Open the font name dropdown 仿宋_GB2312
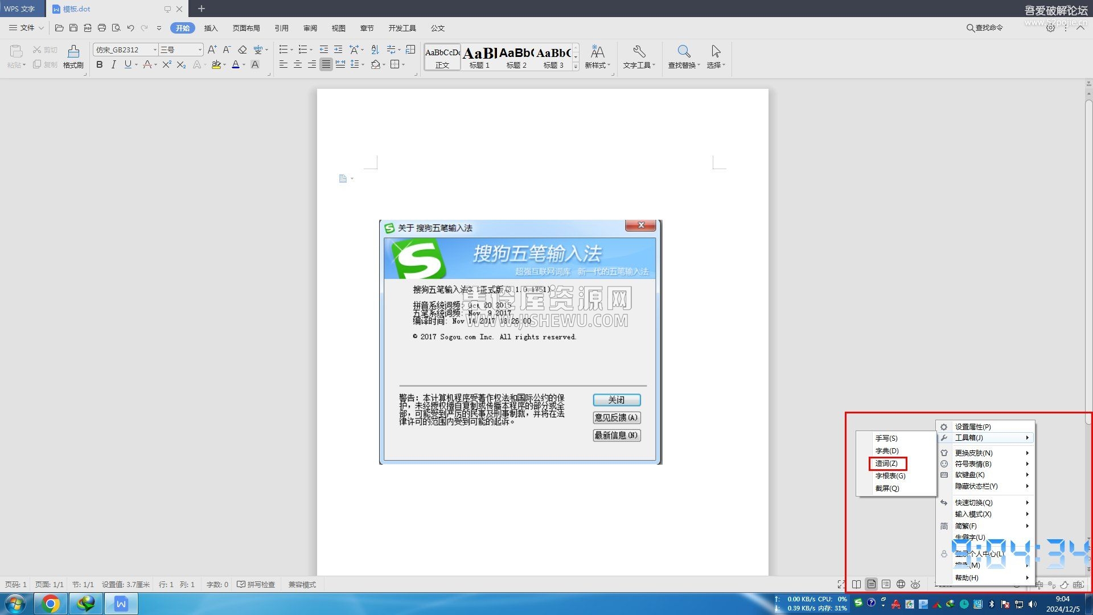 click(154, 50)
